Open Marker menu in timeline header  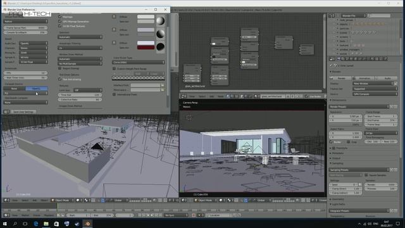[x=25, y=215]
